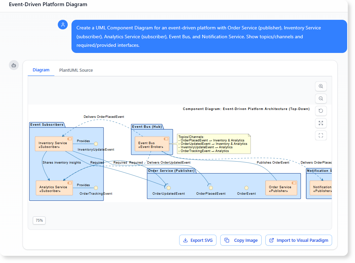Select the OrderPlacedEvent interface circle

click(x=211, y=187)
